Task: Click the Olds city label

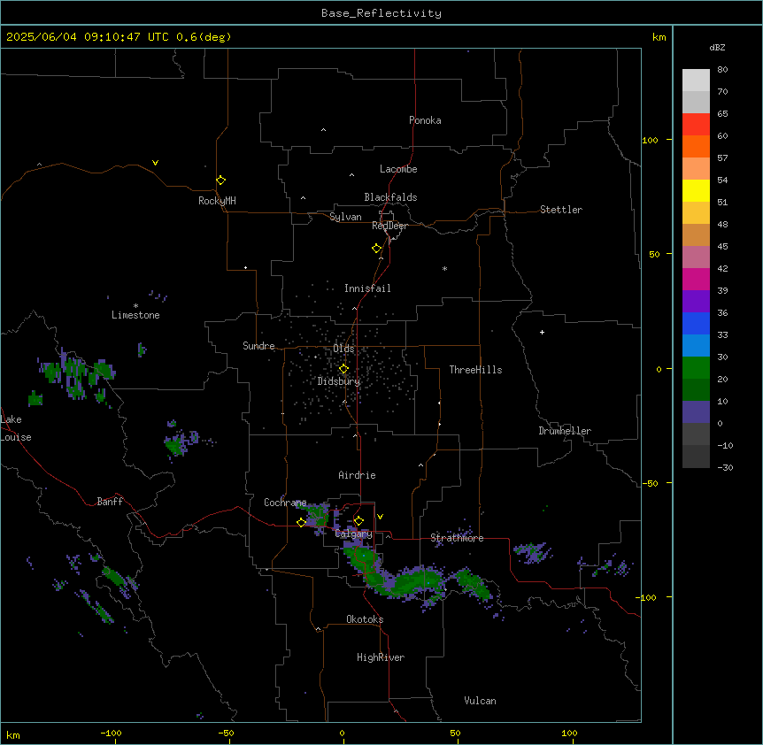Action: point(343,349)
